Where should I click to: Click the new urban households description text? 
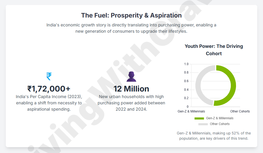[131, 103]
